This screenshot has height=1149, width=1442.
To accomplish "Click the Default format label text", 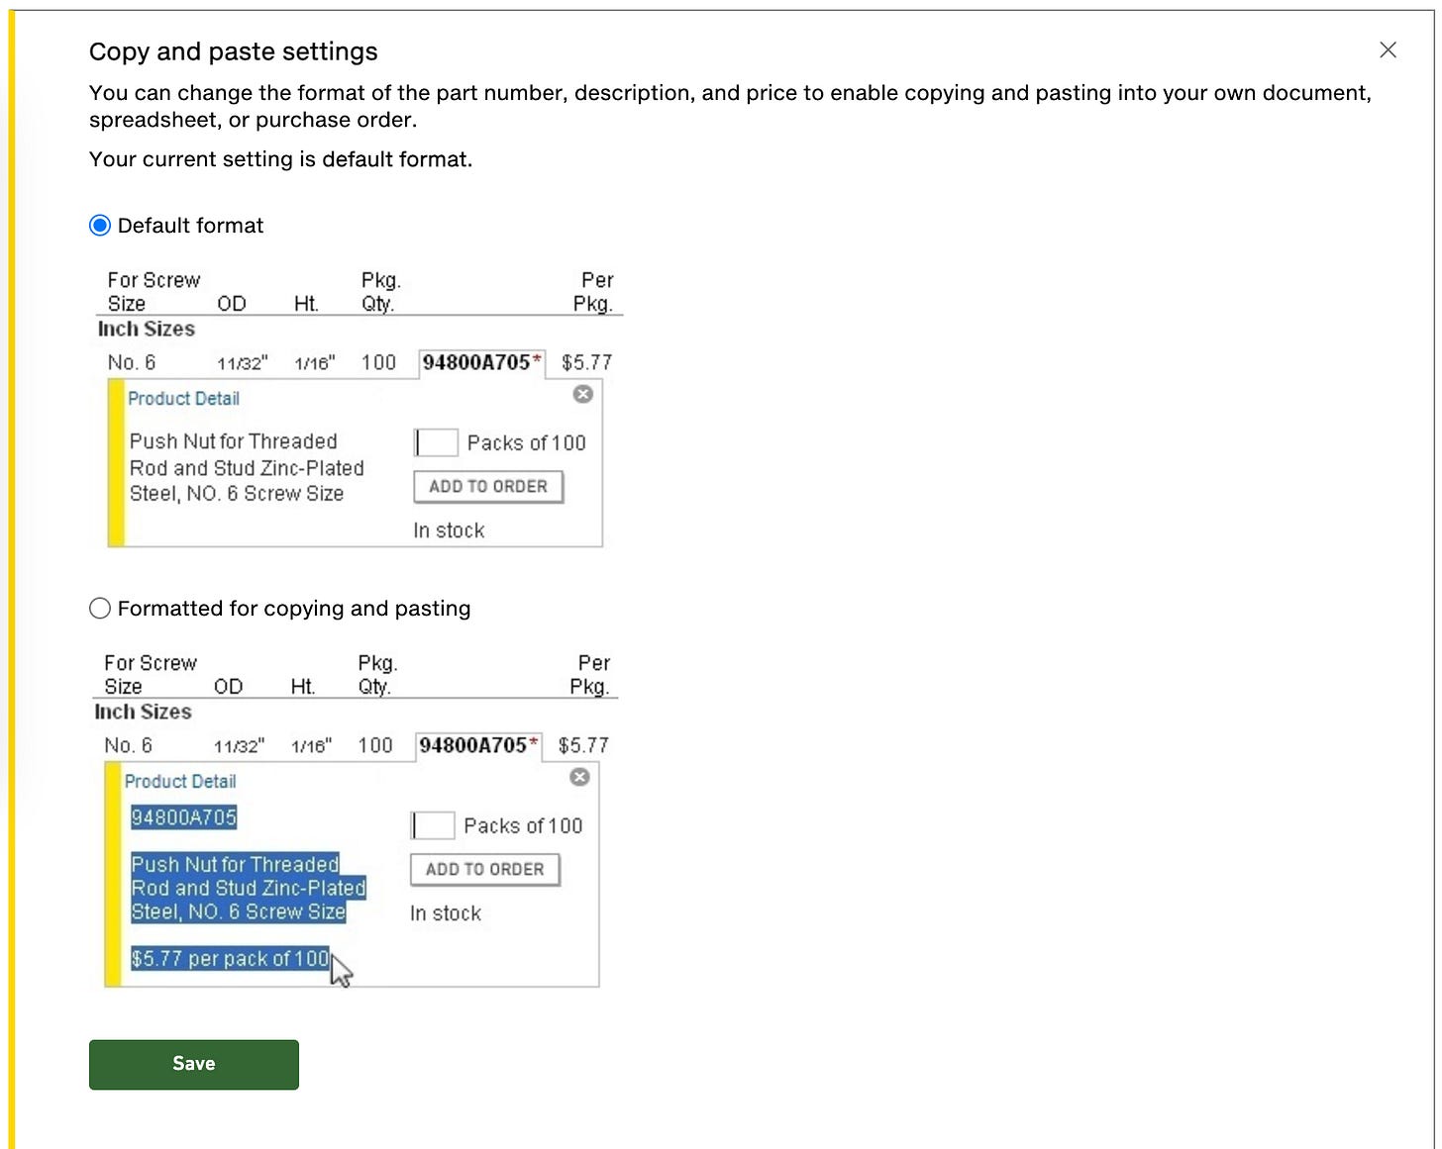I will tap(190, 226).
